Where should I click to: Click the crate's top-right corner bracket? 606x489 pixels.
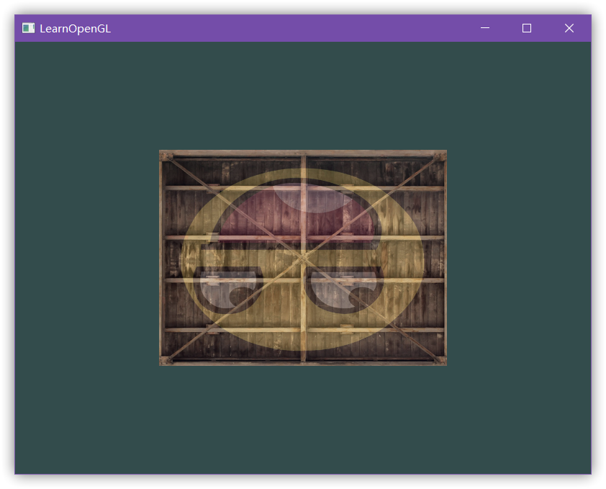440,156
